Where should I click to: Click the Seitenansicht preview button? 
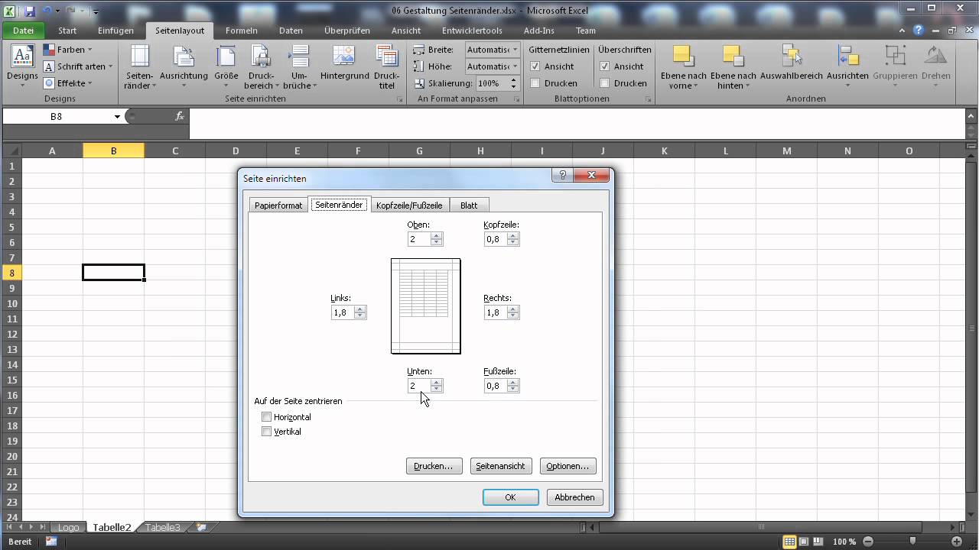[x=500, y=466]
